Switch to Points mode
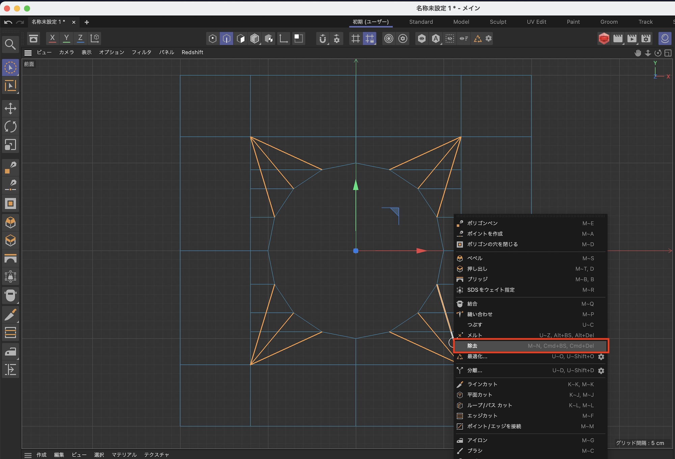 pos(212,38)
